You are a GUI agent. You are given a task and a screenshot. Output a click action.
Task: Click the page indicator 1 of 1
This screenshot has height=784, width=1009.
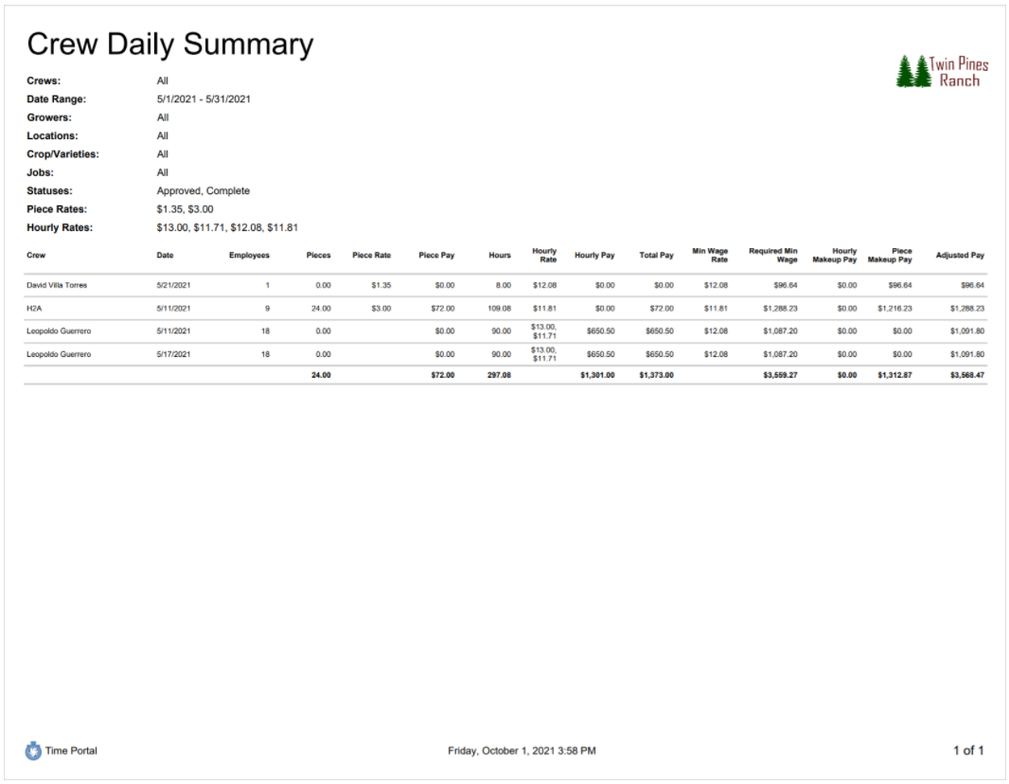point(968,751)
